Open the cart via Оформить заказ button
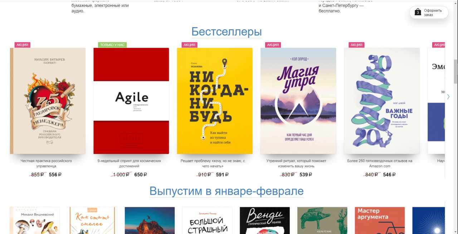 429,13
